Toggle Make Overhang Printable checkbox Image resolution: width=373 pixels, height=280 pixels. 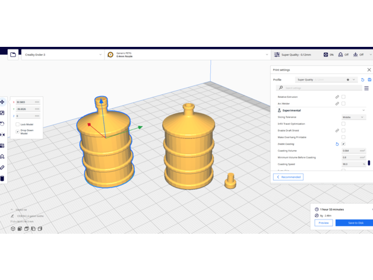343,137
